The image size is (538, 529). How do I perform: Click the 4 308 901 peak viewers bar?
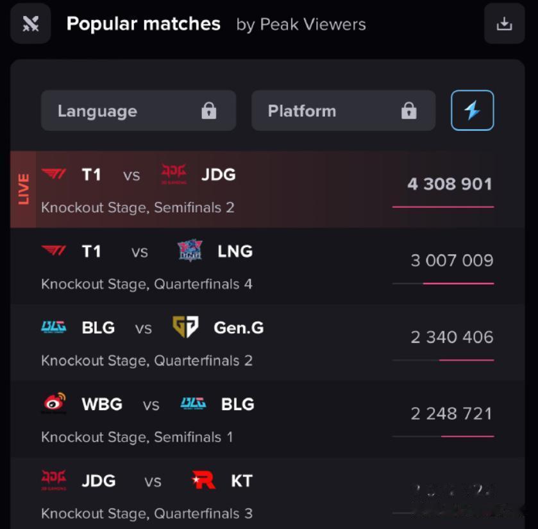point(443,207)
